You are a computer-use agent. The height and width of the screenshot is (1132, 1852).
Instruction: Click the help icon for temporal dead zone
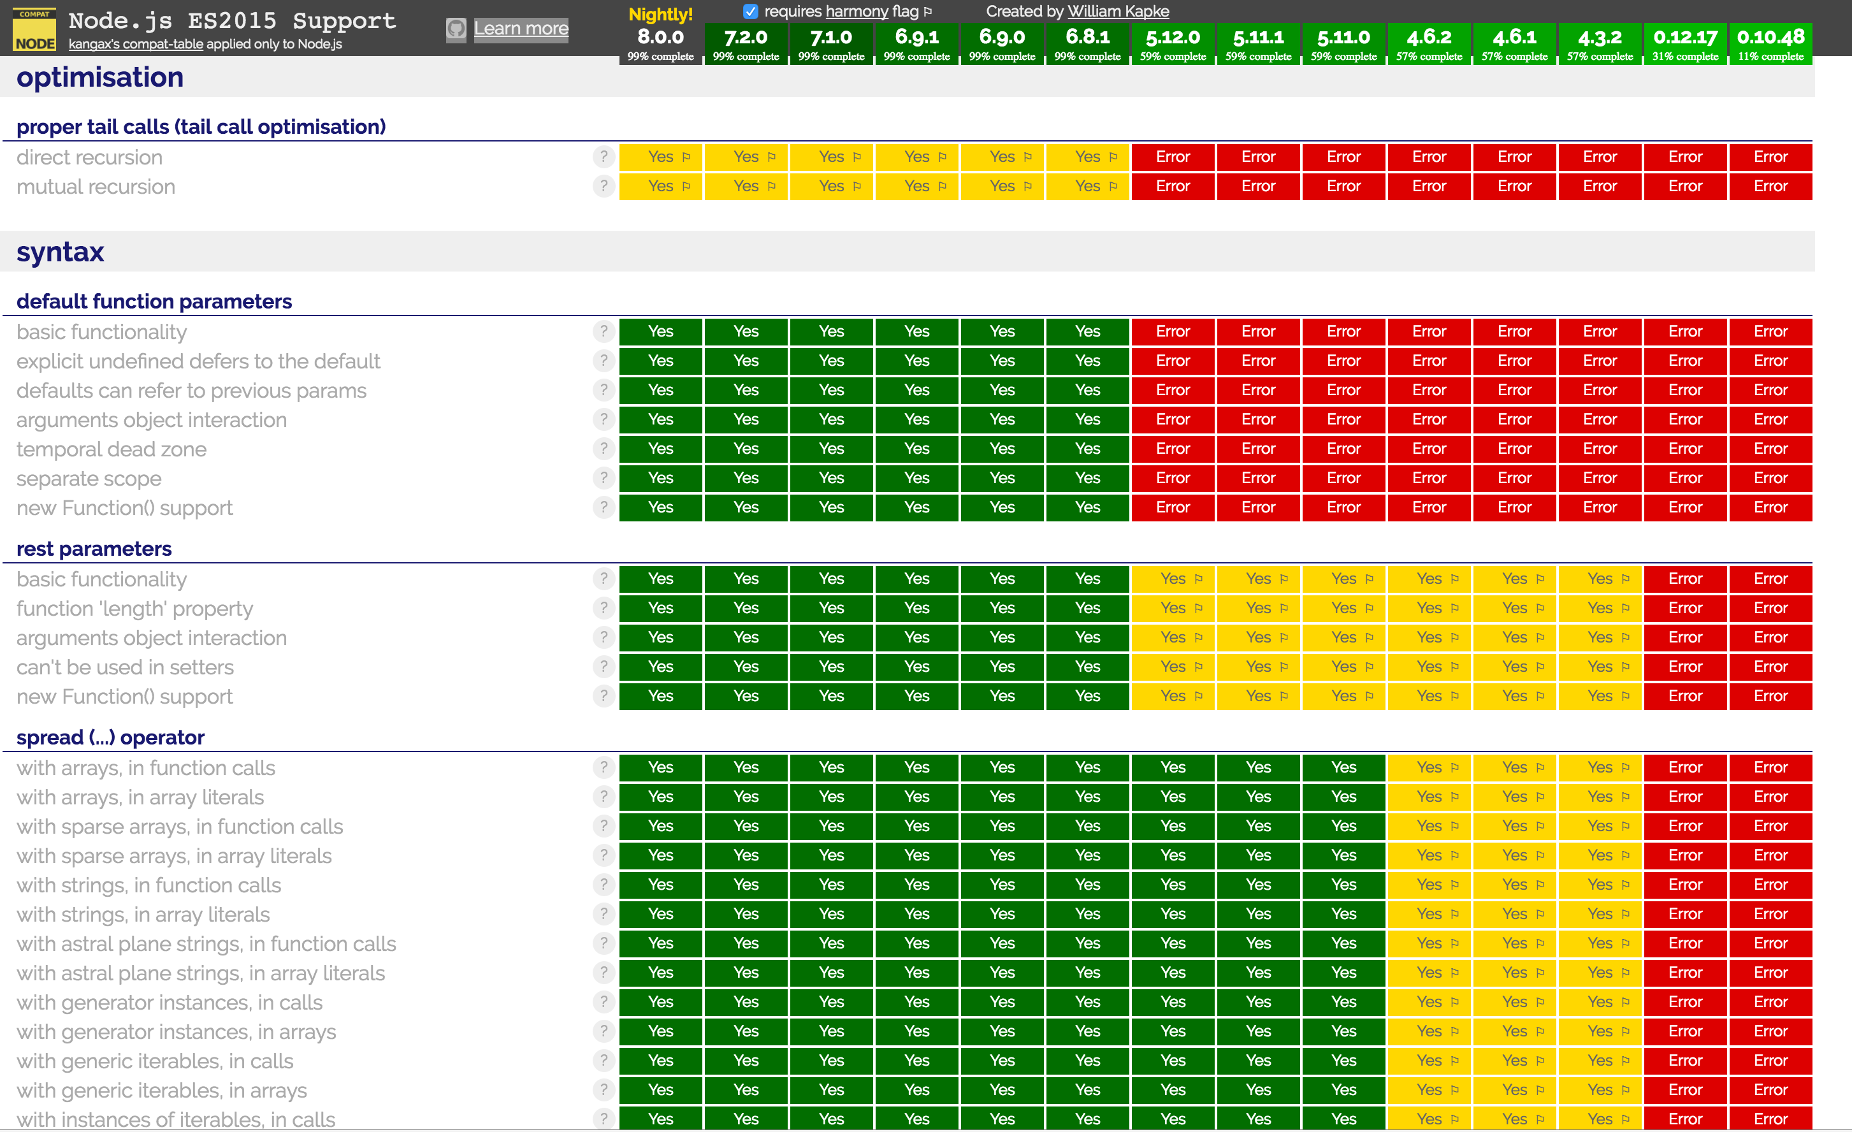[604, 449]
